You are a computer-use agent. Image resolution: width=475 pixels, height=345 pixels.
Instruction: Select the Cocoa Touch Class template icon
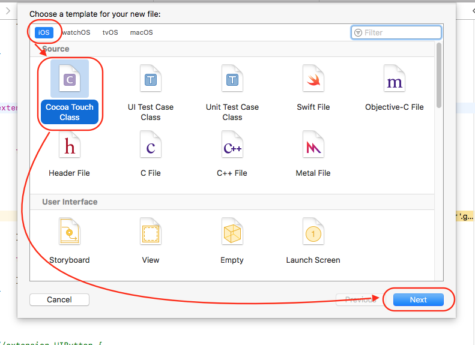point(70,79)
